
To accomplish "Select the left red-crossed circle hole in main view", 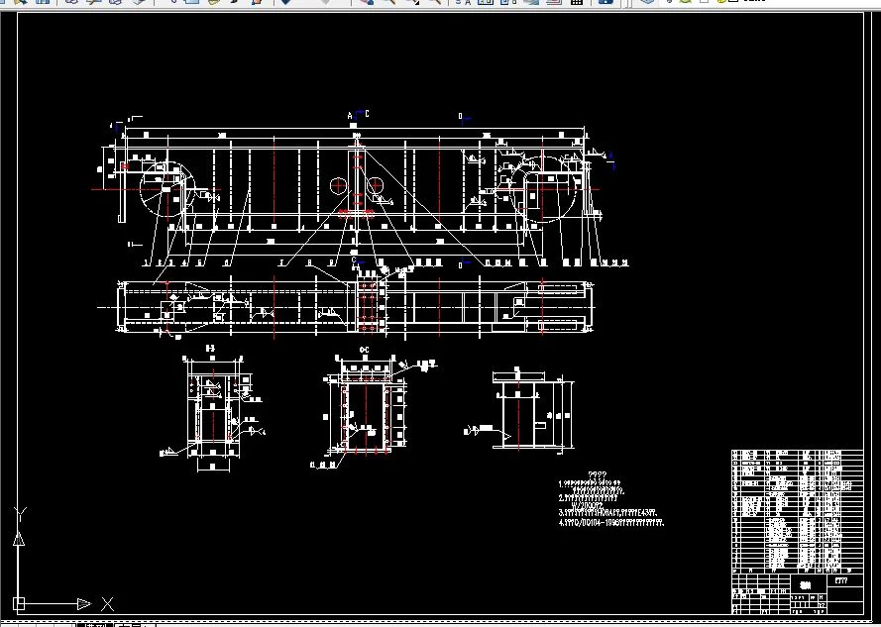I will [338, 185].
